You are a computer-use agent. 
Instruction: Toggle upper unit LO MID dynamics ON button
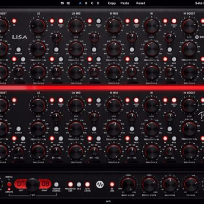(x=90, y=59)
